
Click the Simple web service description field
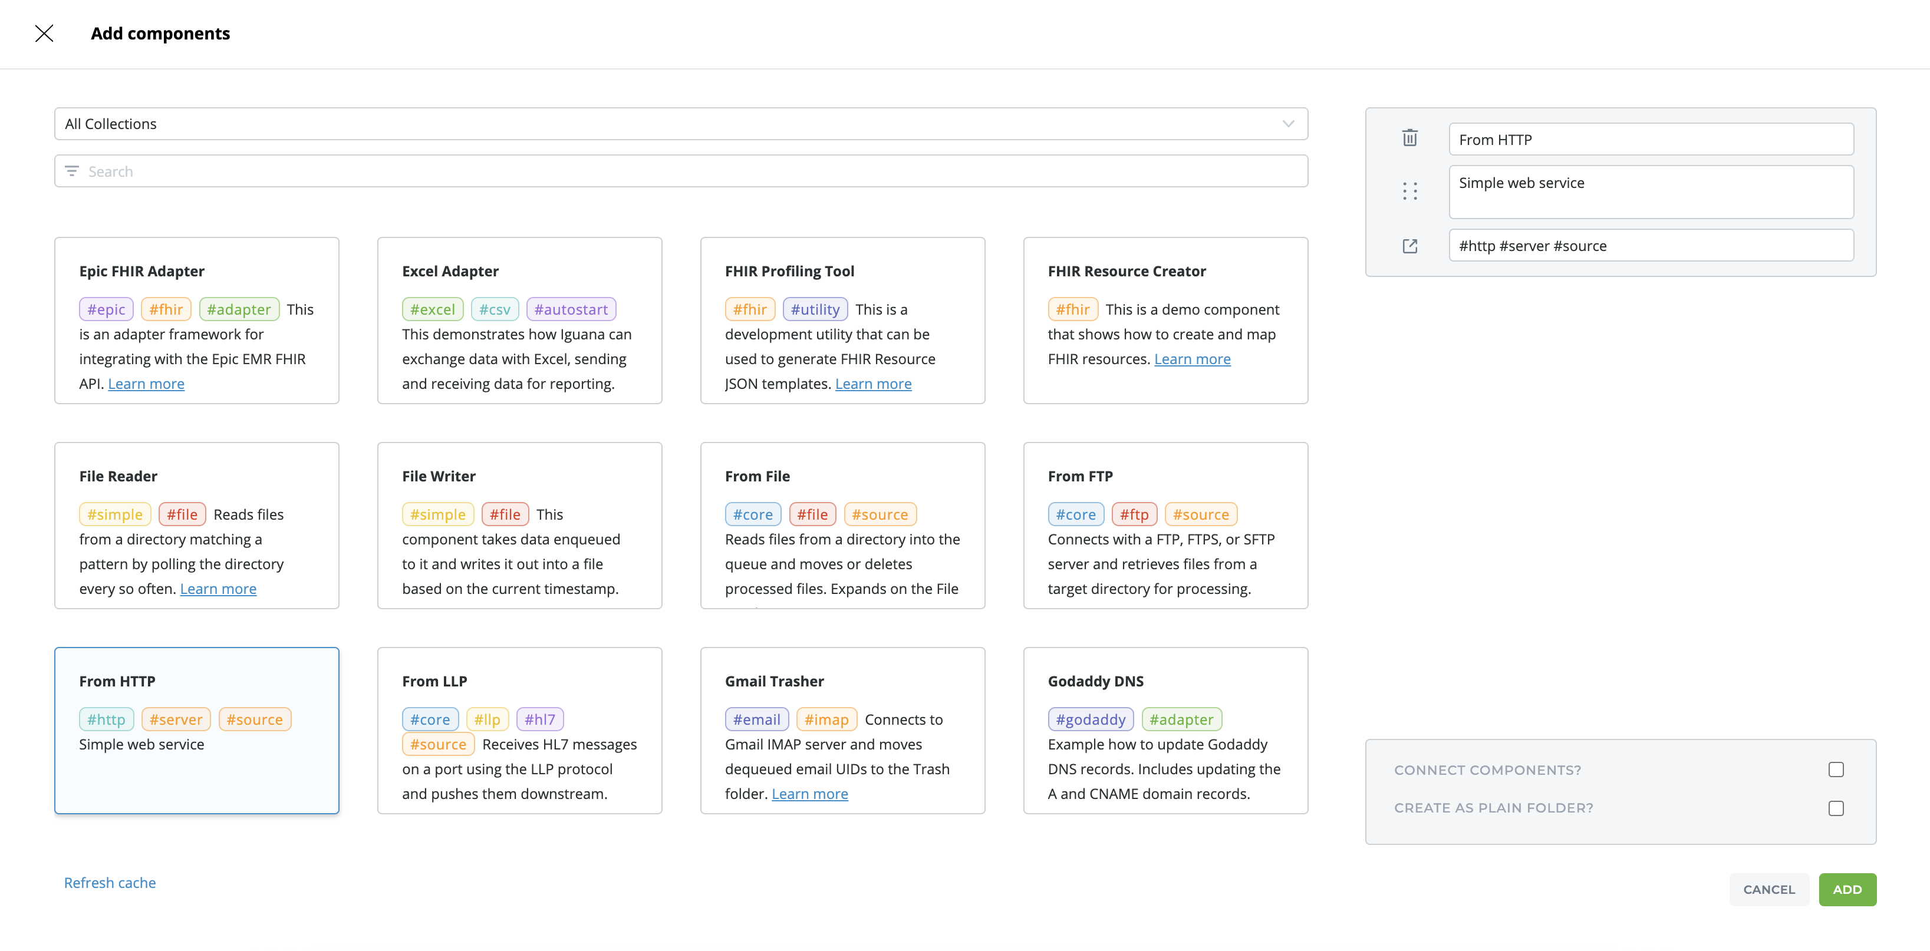(1651, 191)
